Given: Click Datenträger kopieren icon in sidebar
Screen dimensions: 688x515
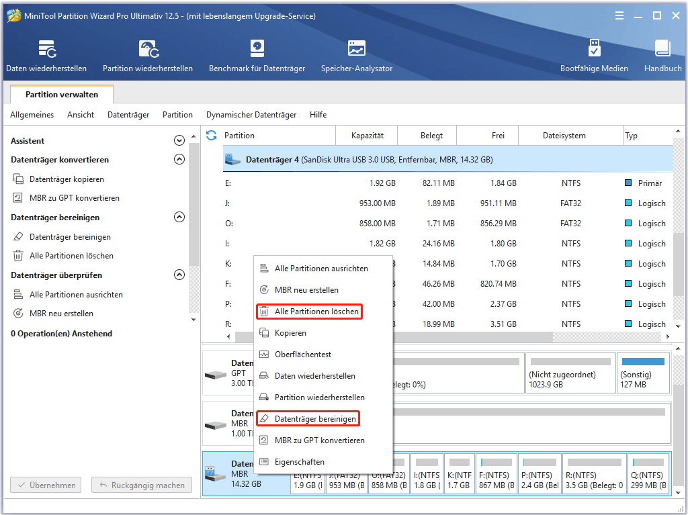Looking at the screenshot, I should pyautogui.click(x=18, y=179).
